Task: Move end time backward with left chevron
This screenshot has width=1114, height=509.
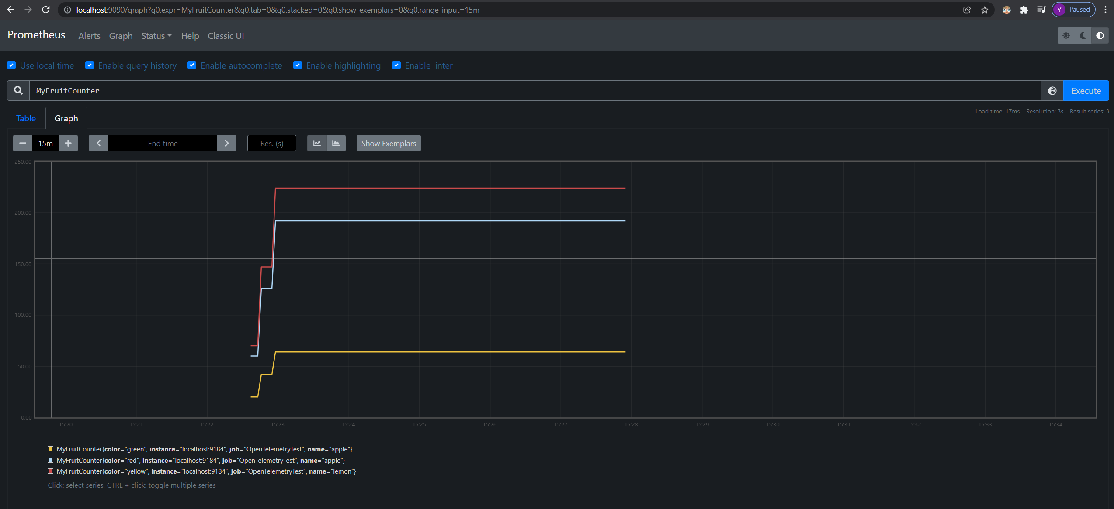Action: click(99, 143)
